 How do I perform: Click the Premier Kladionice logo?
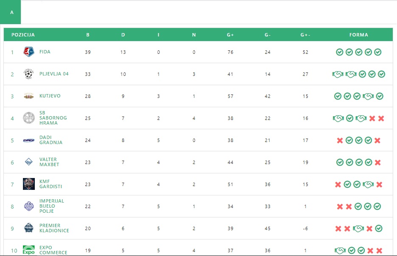28,228
